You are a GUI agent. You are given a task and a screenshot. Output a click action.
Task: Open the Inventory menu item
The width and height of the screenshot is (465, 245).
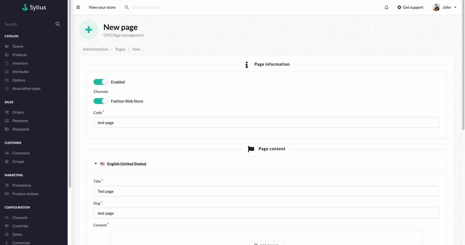[x=20, y=63]
